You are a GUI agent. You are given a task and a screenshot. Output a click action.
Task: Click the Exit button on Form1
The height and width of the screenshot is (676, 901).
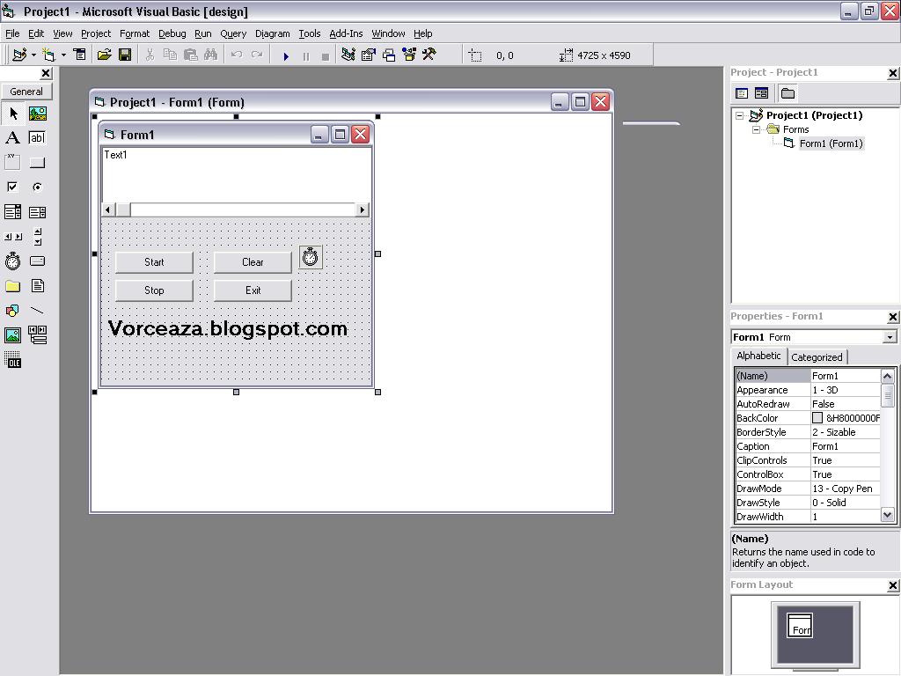(x=252, y=290)
